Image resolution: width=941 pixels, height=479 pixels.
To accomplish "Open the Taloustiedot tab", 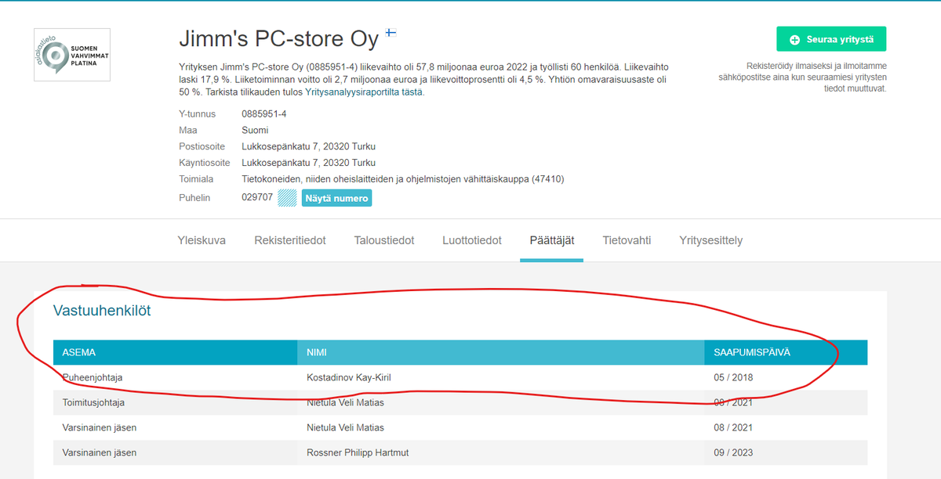I will tap(384, 240).
